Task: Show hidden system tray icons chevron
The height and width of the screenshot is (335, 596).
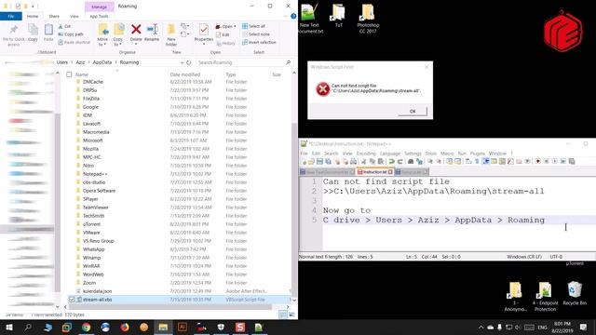Action: (x=481, y=327)
